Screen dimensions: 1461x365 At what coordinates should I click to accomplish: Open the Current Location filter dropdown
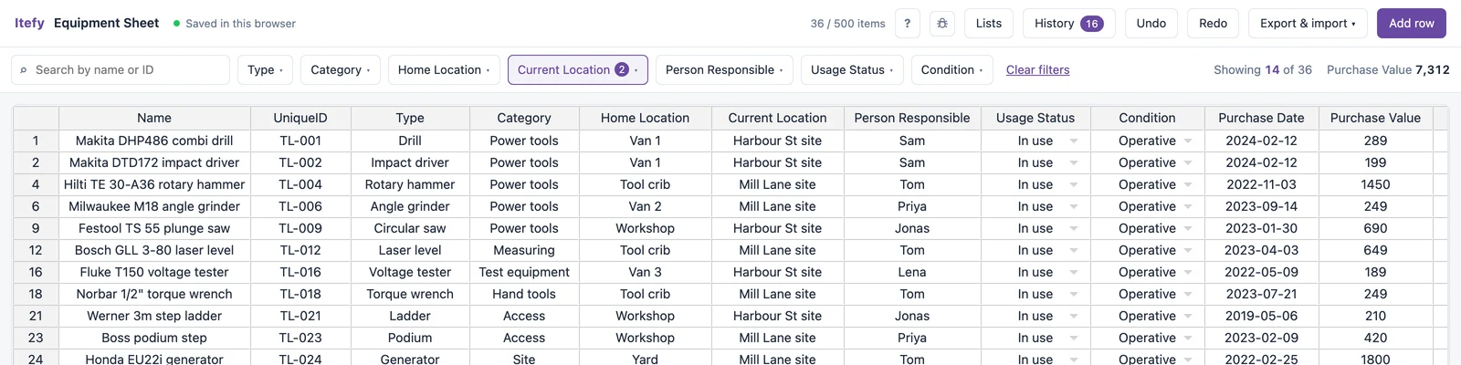click(x=578, y=70)
